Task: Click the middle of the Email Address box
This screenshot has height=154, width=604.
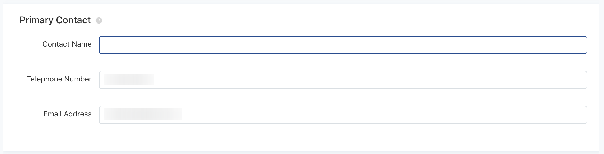Action: coord(343,115)
